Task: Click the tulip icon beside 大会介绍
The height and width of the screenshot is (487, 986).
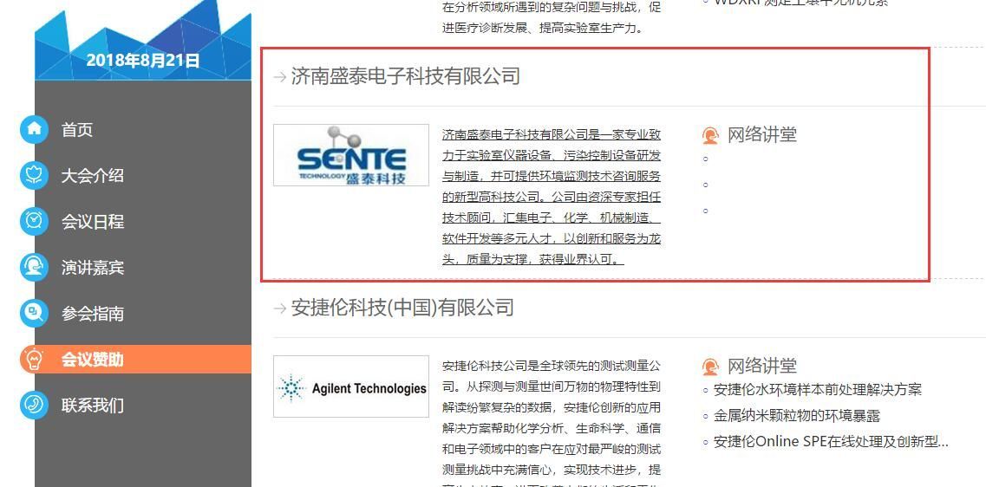Action: pos(34,175)
